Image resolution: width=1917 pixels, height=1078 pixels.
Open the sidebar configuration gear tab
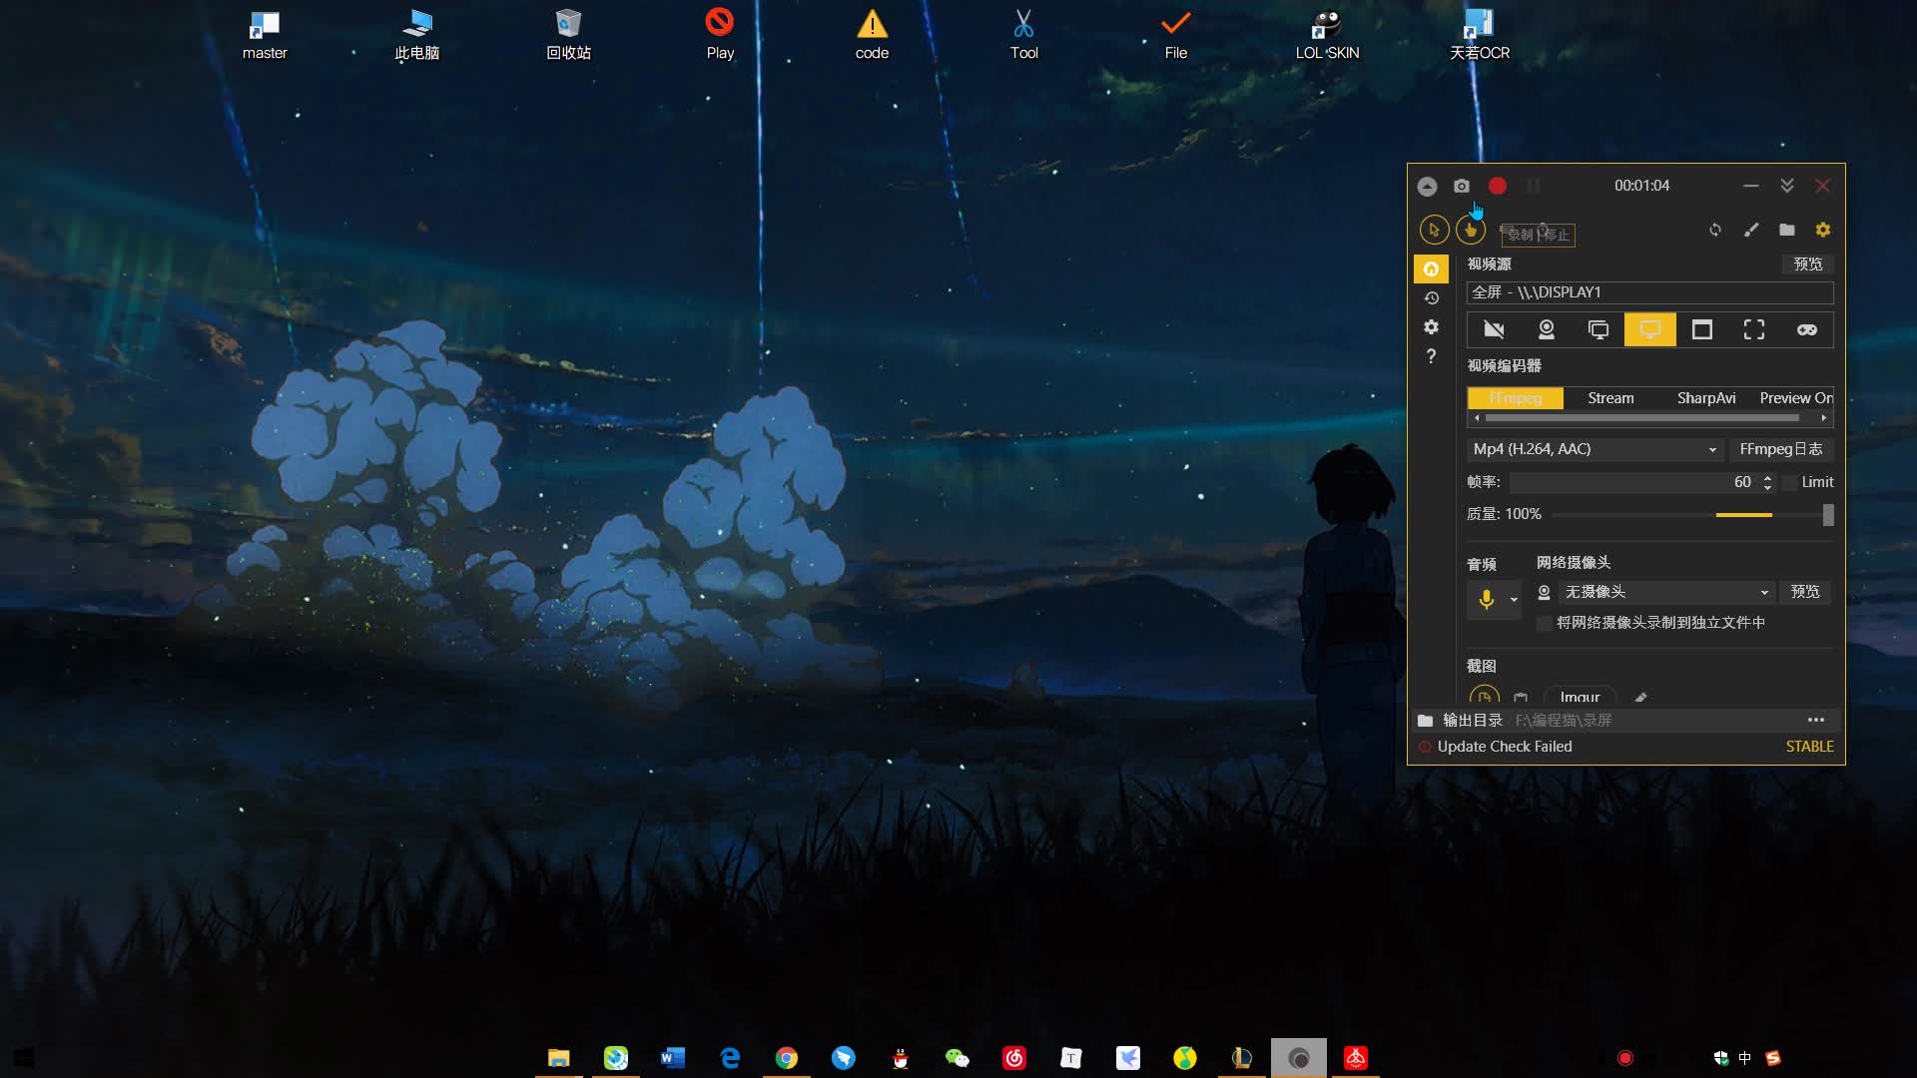(x=1431, y=326)
